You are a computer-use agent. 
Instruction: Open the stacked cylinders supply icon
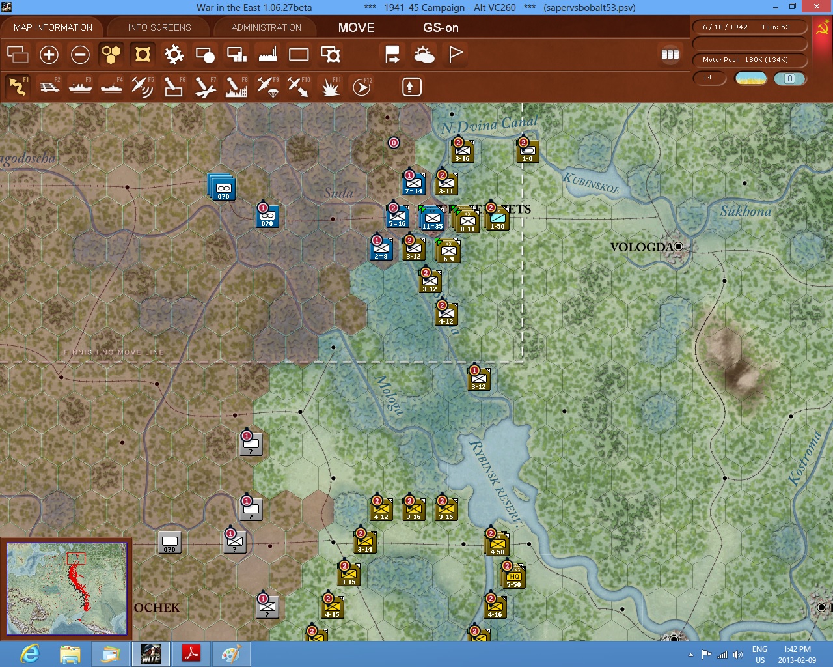[x=670, y=55]
